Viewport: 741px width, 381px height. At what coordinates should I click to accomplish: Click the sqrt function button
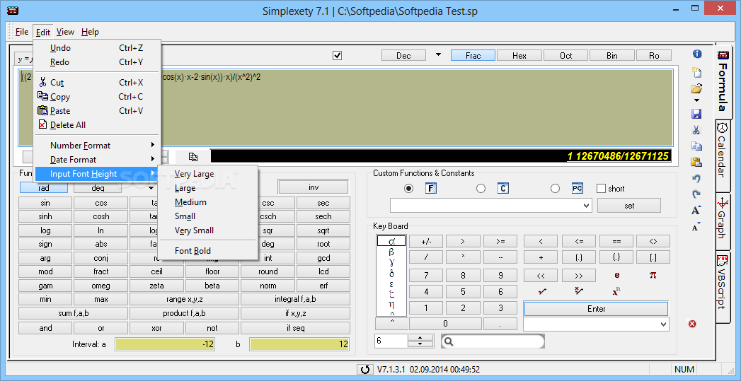[323, 231]
